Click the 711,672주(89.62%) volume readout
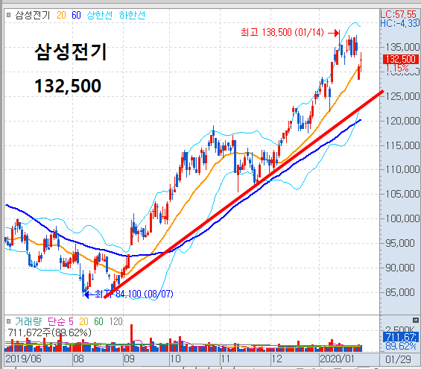421x369 pixels. [x=50, y=332]
